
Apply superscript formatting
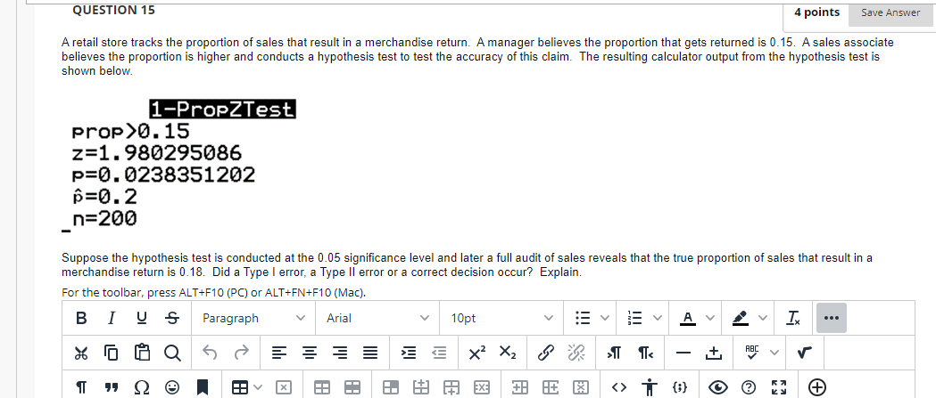(477, 353)
